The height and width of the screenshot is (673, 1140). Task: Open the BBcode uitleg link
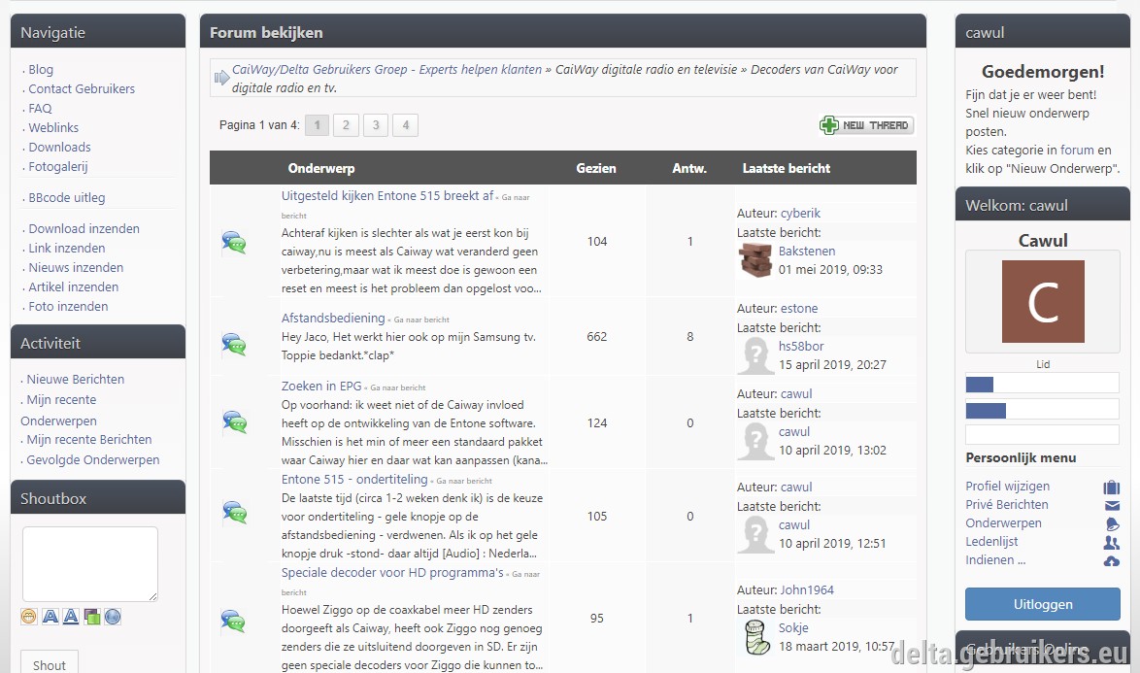(x=67, y=198)
